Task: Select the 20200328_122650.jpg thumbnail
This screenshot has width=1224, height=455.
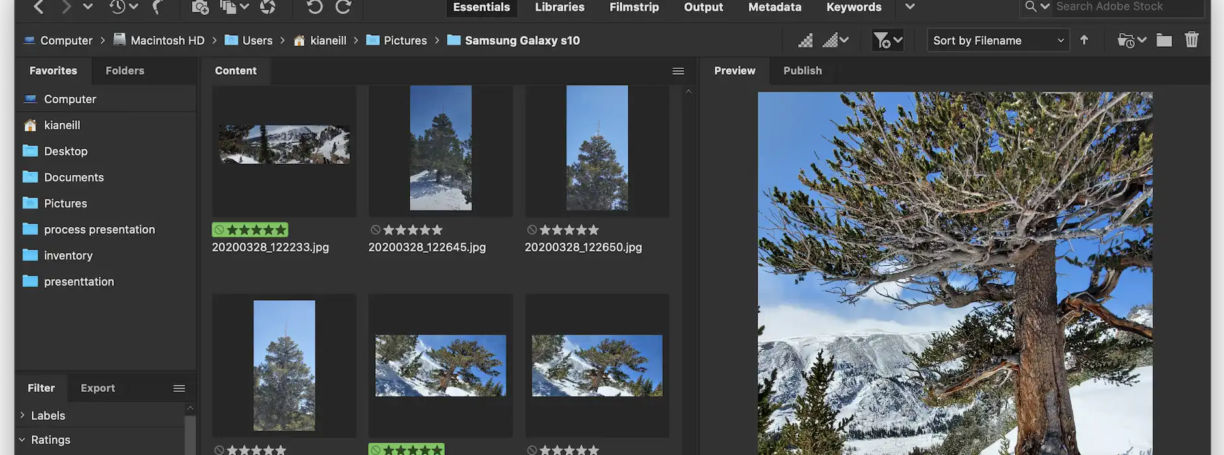Action: 597,148
